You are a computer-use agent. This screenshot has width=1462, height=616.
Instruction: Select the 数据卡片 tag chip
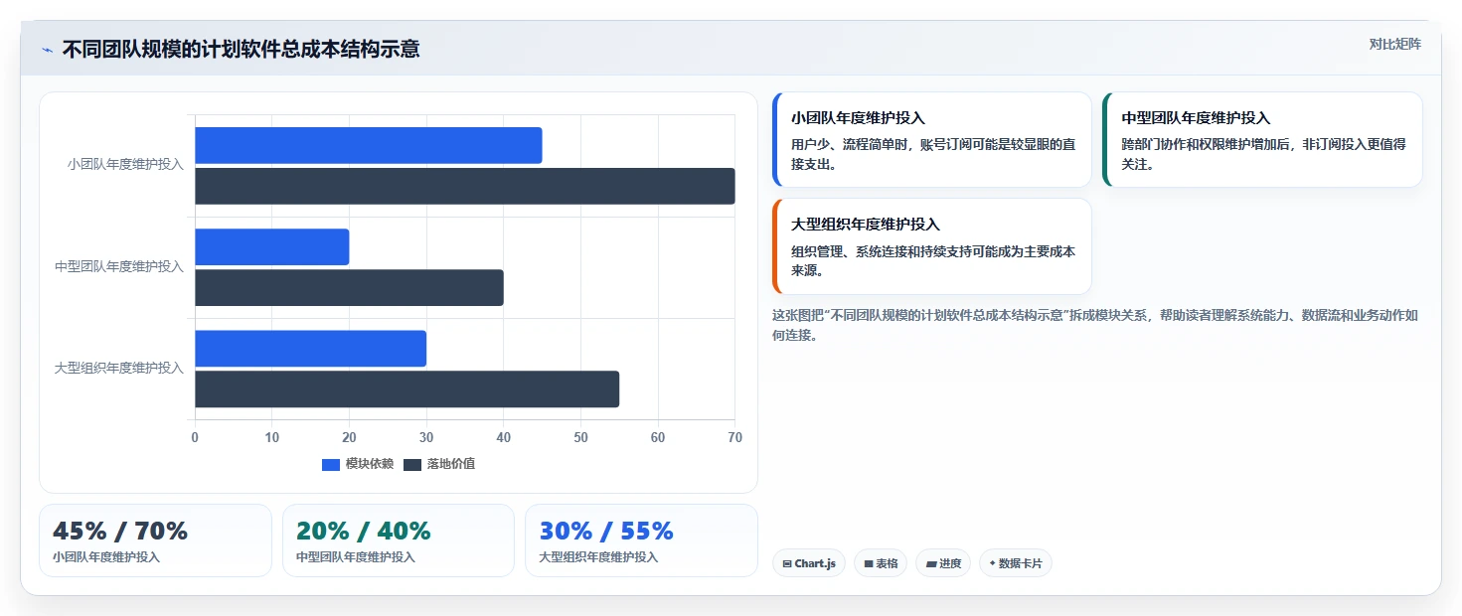pyautogui.click(x=1015, y=563)
